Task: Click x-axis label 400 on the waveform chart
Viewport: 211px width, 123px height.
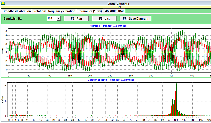Action: (x=171, y=76)
